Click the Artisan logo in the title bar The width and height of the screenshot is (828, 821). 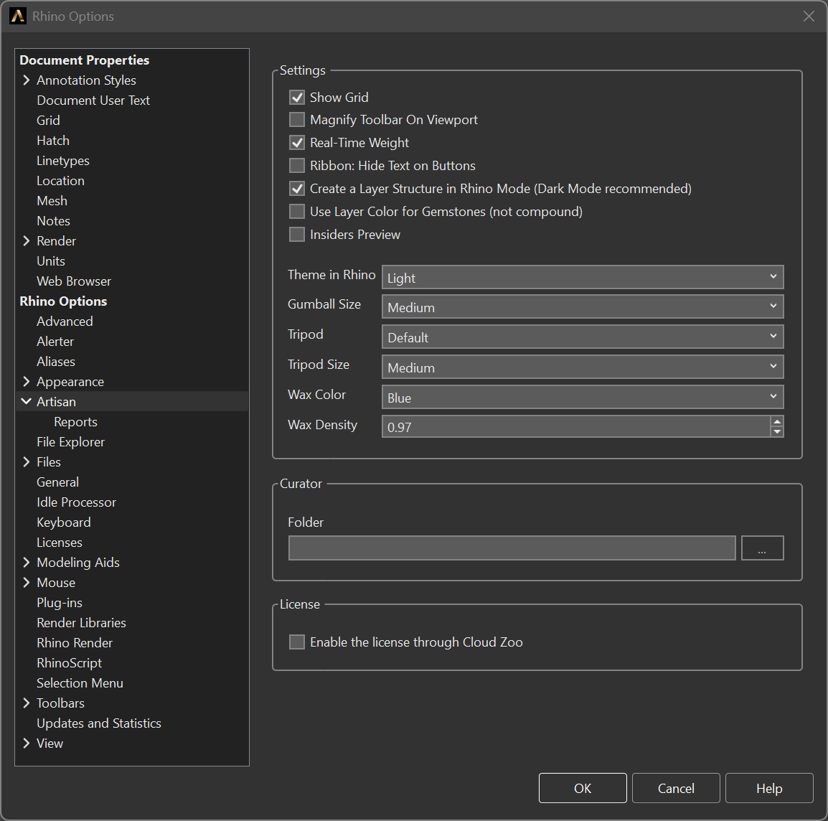[x=17, y=16]
